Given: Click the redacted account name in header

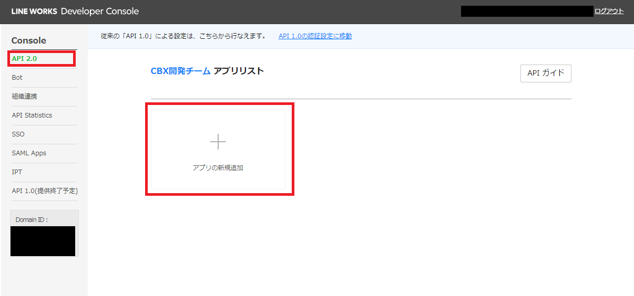Looking at the screenshot, I should (527, 12).
